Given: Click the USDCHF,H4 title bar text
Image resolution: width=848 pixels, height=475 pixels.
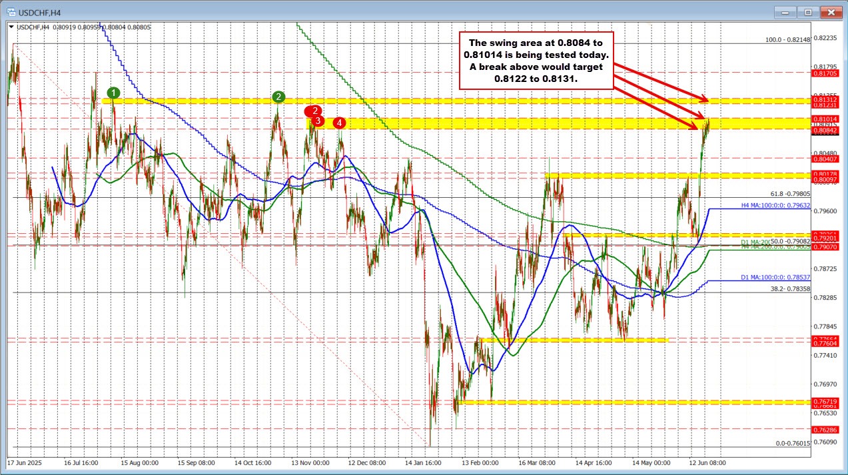Looking at the screenshot, I should tap(41, 11).
